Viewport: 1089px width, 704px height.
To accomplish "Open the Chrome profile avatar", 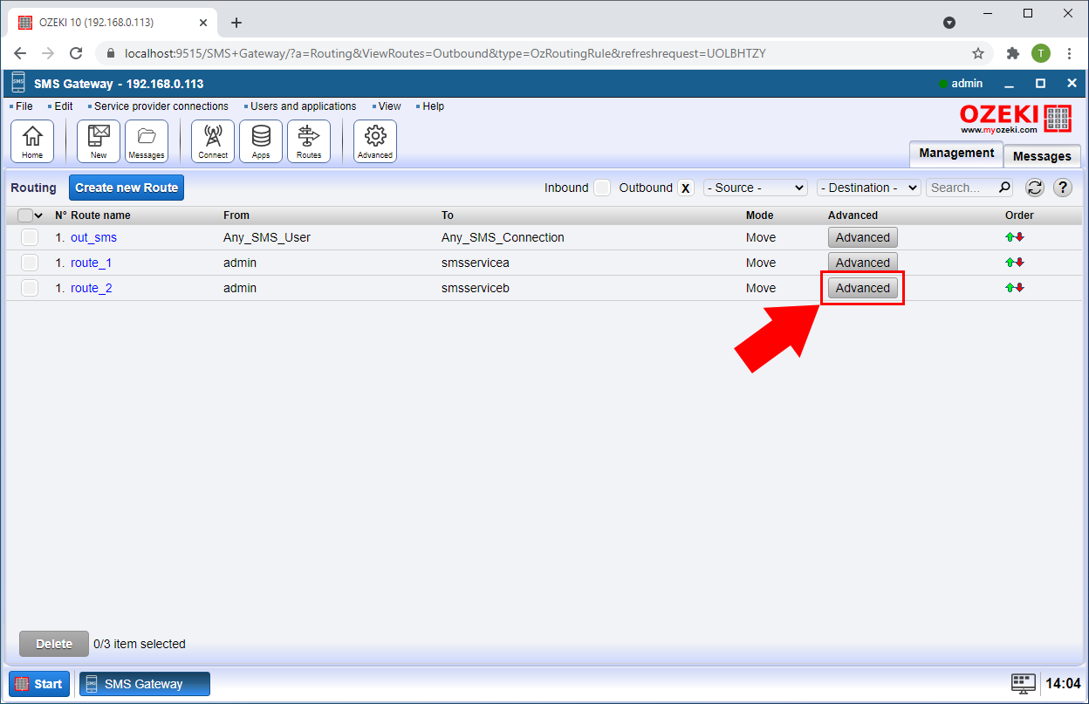I will [x=1041, y=53].
